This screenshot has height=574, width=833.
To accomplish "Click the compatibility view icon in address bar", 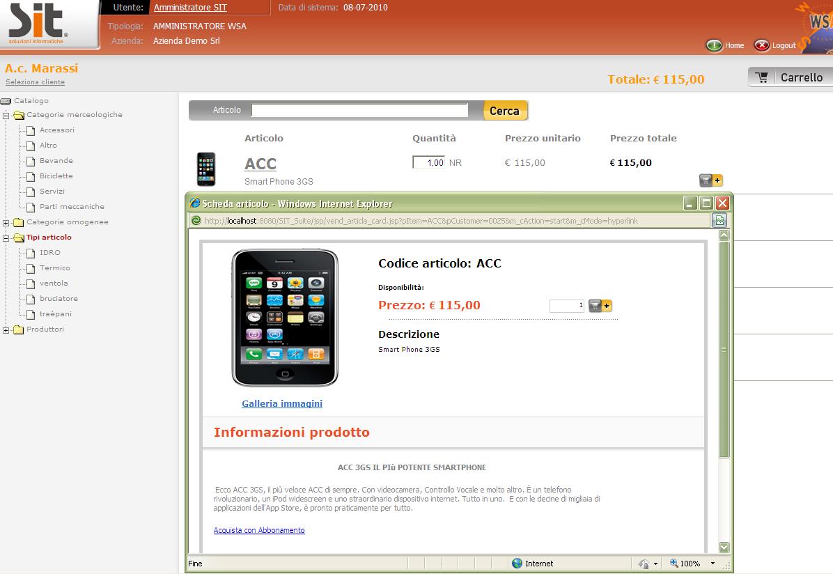I will point(720,220).
